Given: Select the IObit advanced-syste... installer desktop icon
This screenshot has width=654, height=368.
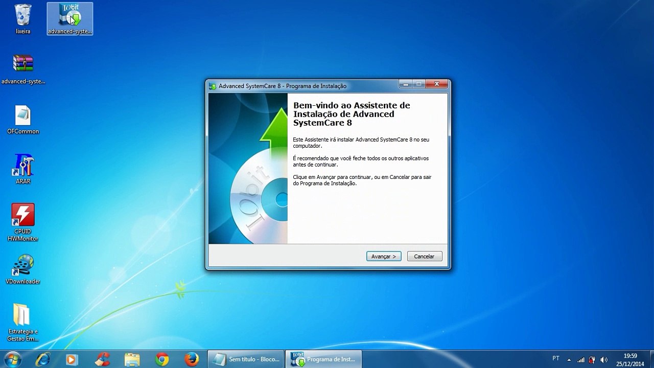Looking at the screenshot, I should coord(70,19).
